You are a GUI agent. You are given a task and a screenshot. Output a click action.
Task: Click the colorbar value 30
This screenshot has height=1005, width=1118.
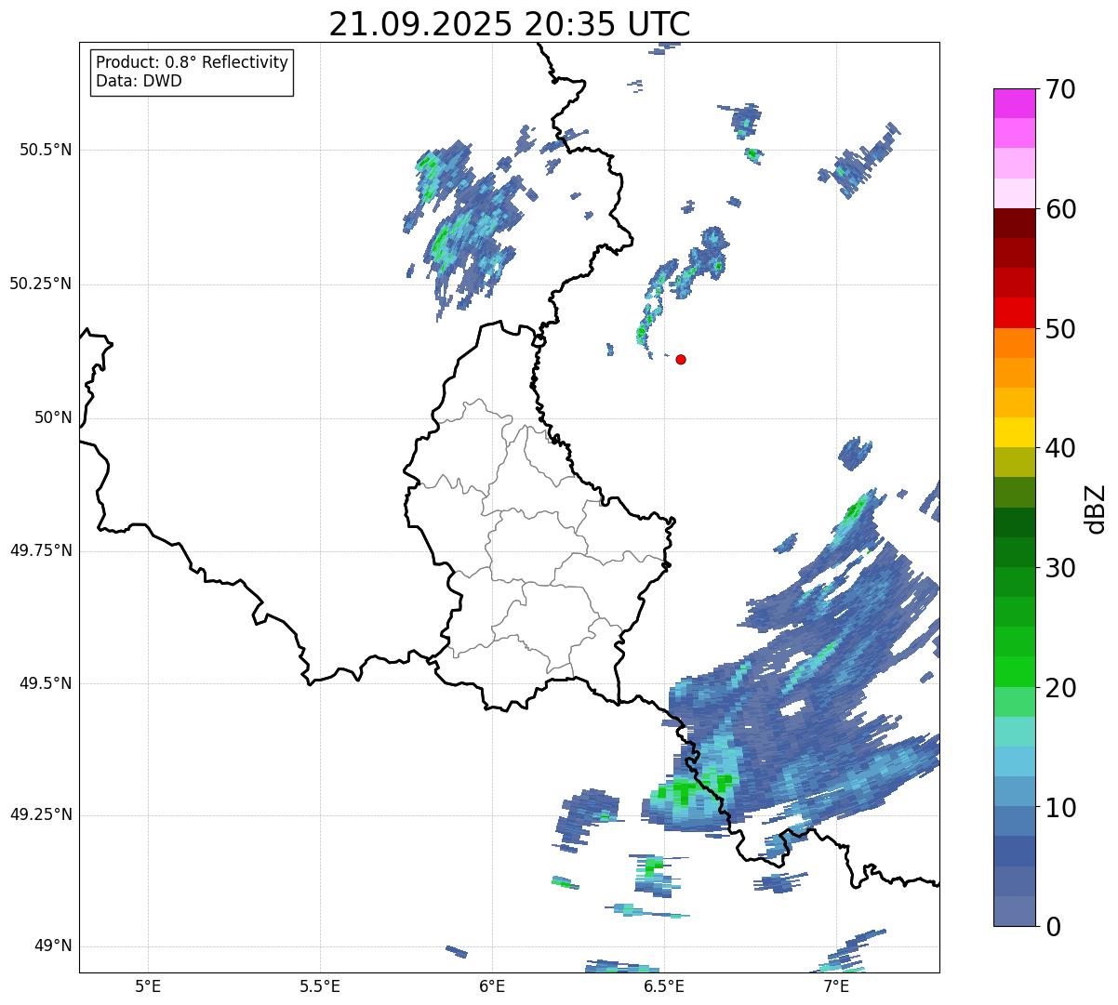pyautogui.click(x=1060, y=568)
